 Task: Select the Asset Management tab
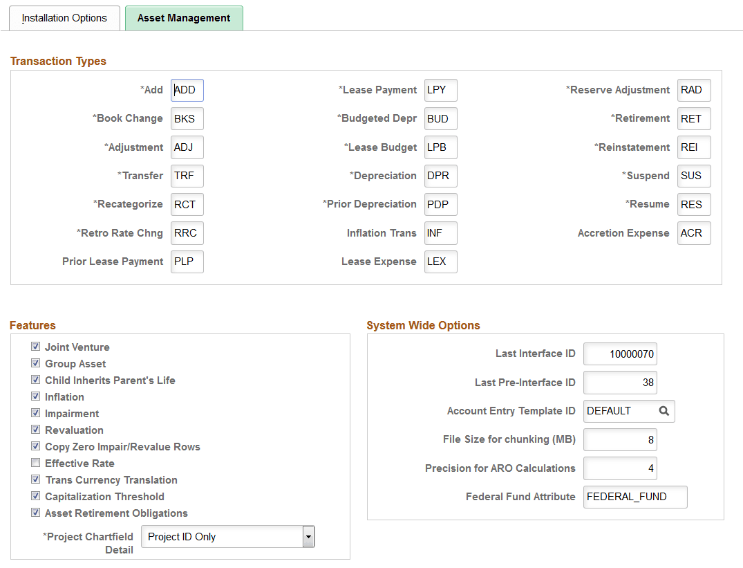(184, 18)
